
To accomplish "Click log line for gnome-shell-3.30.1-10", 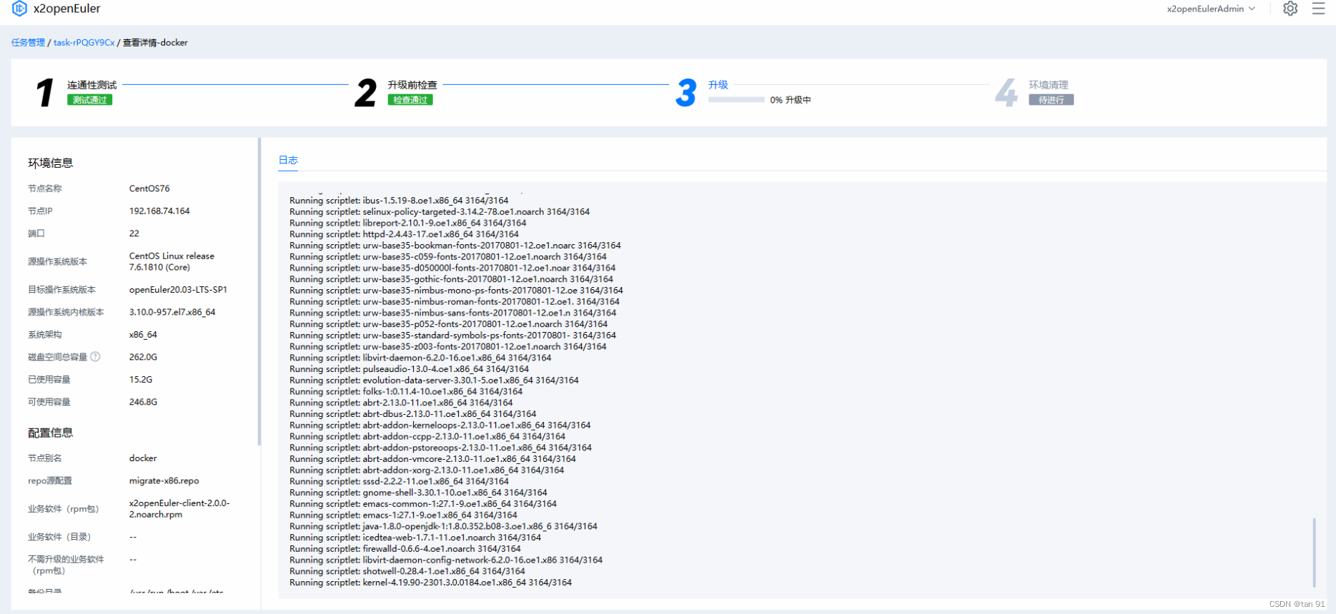I will (418, 493).
